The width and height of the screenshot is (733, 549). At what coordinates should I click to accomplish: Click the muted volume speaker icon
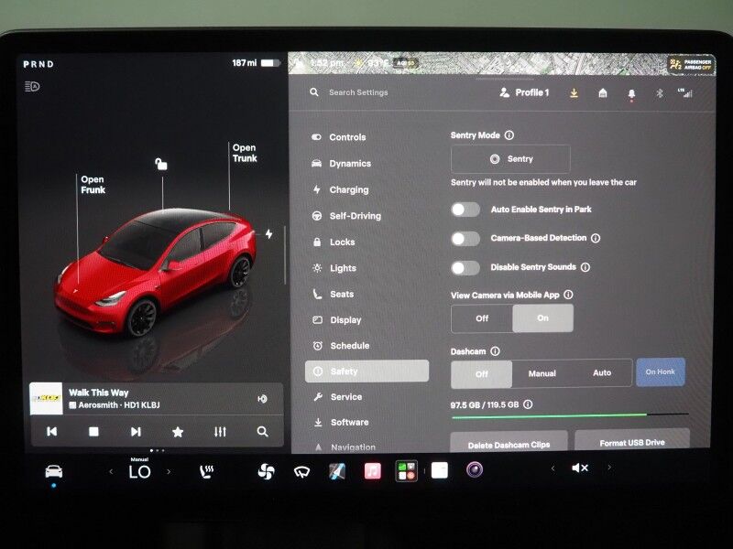coord(580,468)
